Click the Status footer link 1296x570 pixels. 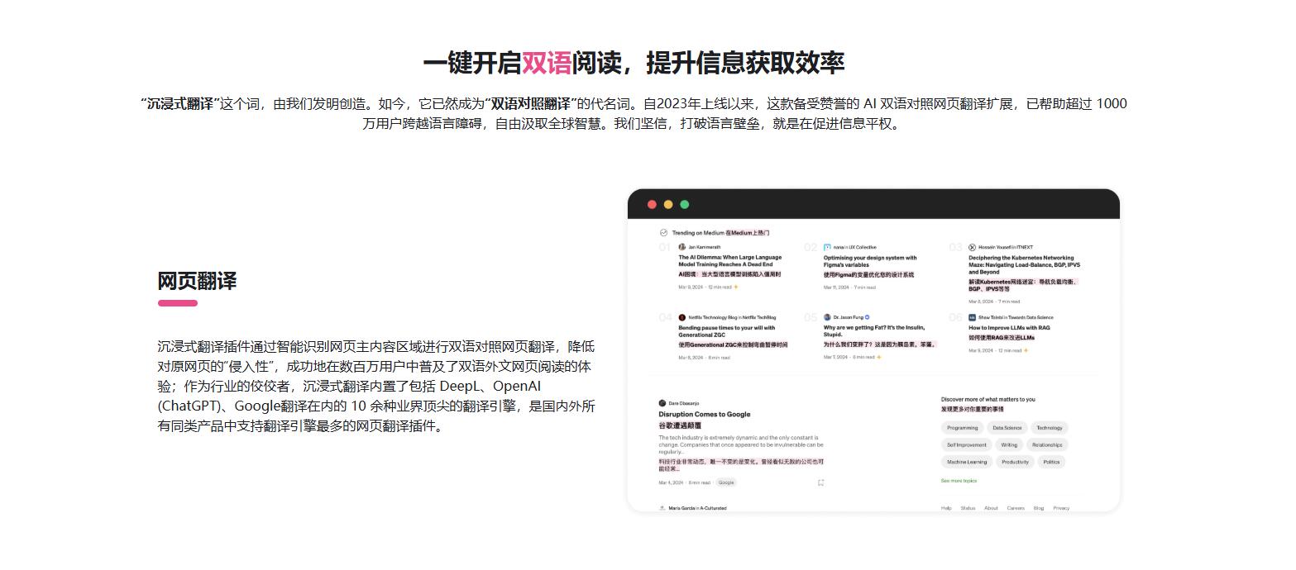tap(968, 508)
